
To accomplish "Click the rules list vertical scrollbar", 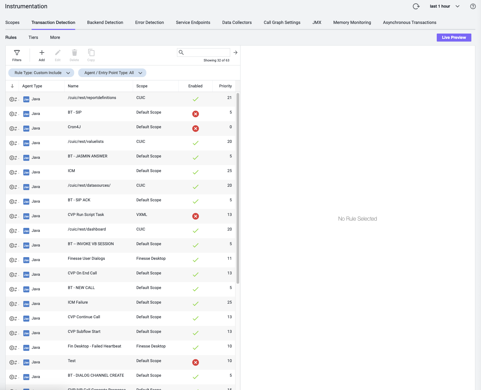I will tap(238, 188).
